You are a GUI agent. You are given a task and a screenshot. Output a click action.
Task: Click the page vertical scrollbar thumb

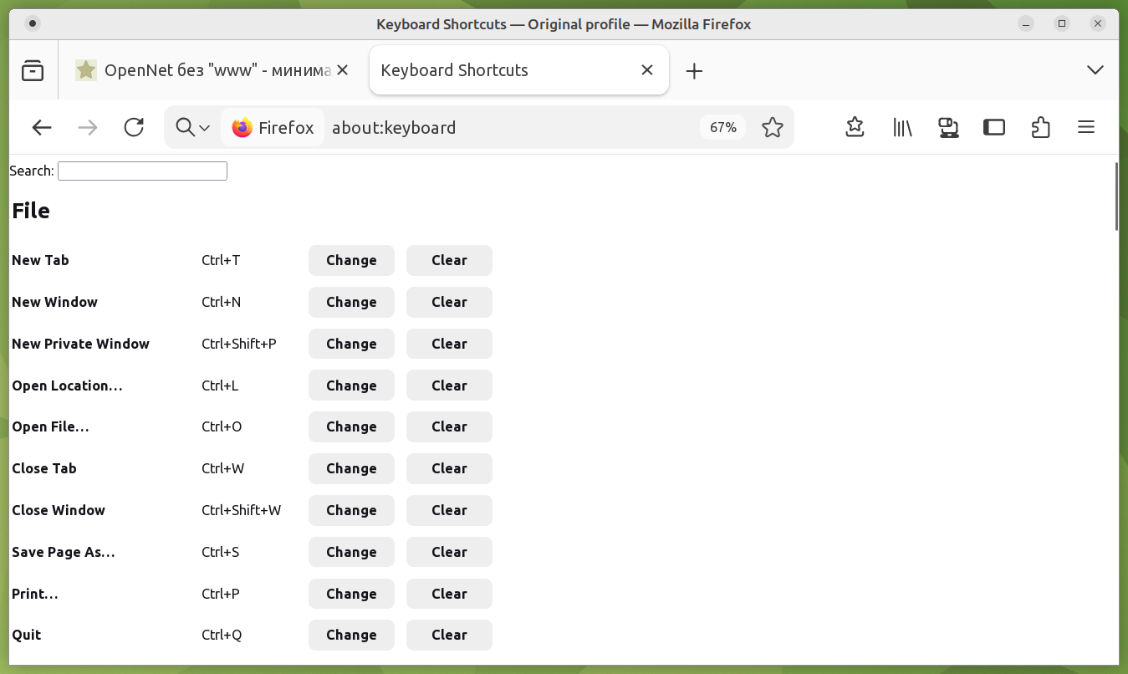click(1116, 197)
